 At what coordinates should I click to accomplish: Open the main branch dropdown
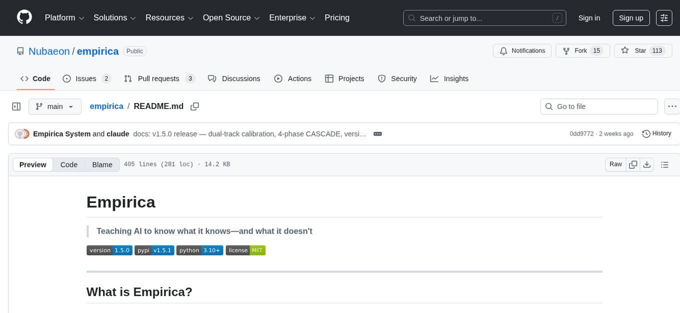55,106
